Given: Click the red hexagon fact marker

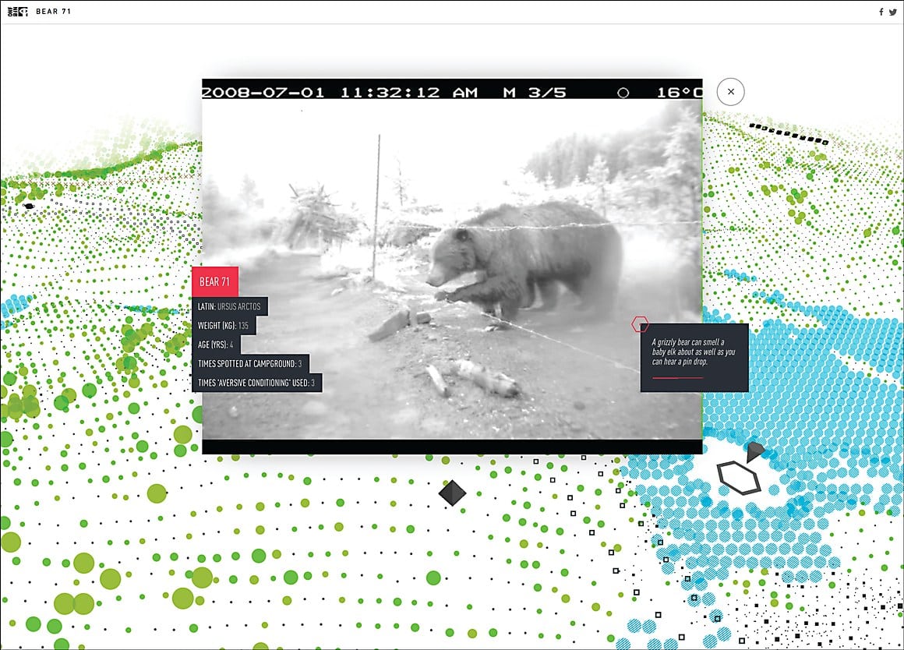Looking at the screenshot, I should [x=640, y=324].
